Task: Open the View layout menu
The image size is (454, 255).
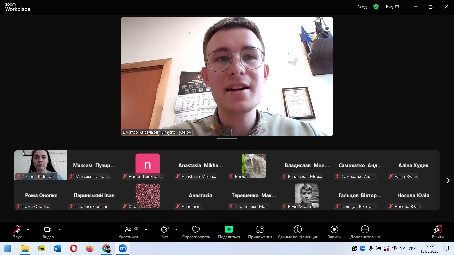Action: pyautogui.click(x=393, y=7)
